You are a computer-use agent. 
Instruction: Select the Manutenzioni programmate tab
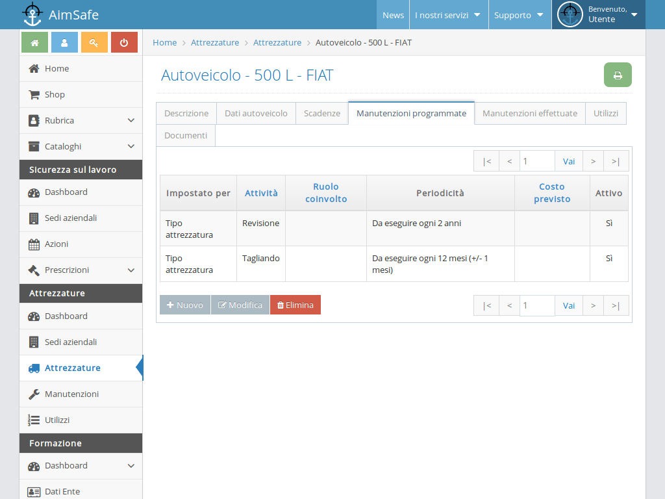click(411, 113)
